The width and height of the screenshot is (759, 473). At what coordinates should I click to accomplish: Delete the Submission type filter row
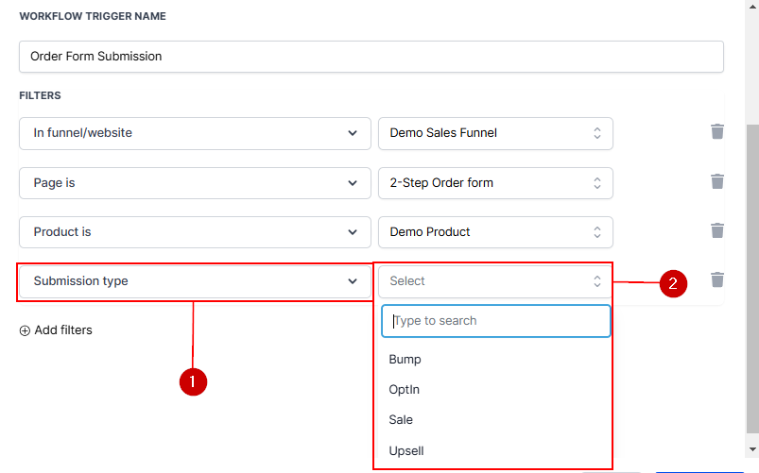click(x=717, y=279)
